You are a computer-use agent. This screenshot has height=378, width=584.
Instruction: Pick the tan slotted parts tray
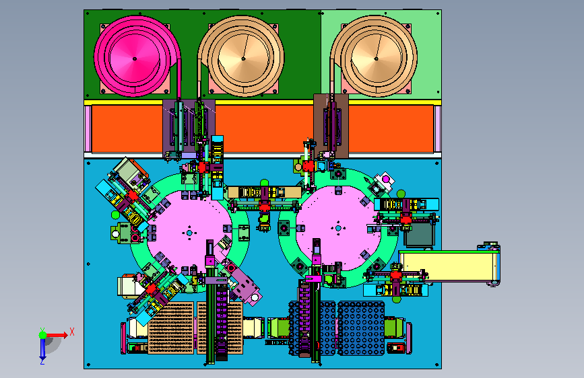[171, 328]
